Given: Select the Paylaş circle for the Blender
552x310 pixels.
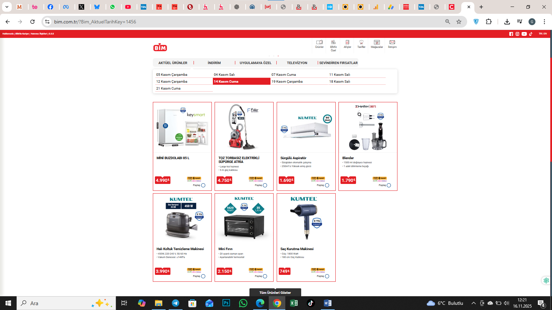Looking at the screenshot, I should [389, 185].
